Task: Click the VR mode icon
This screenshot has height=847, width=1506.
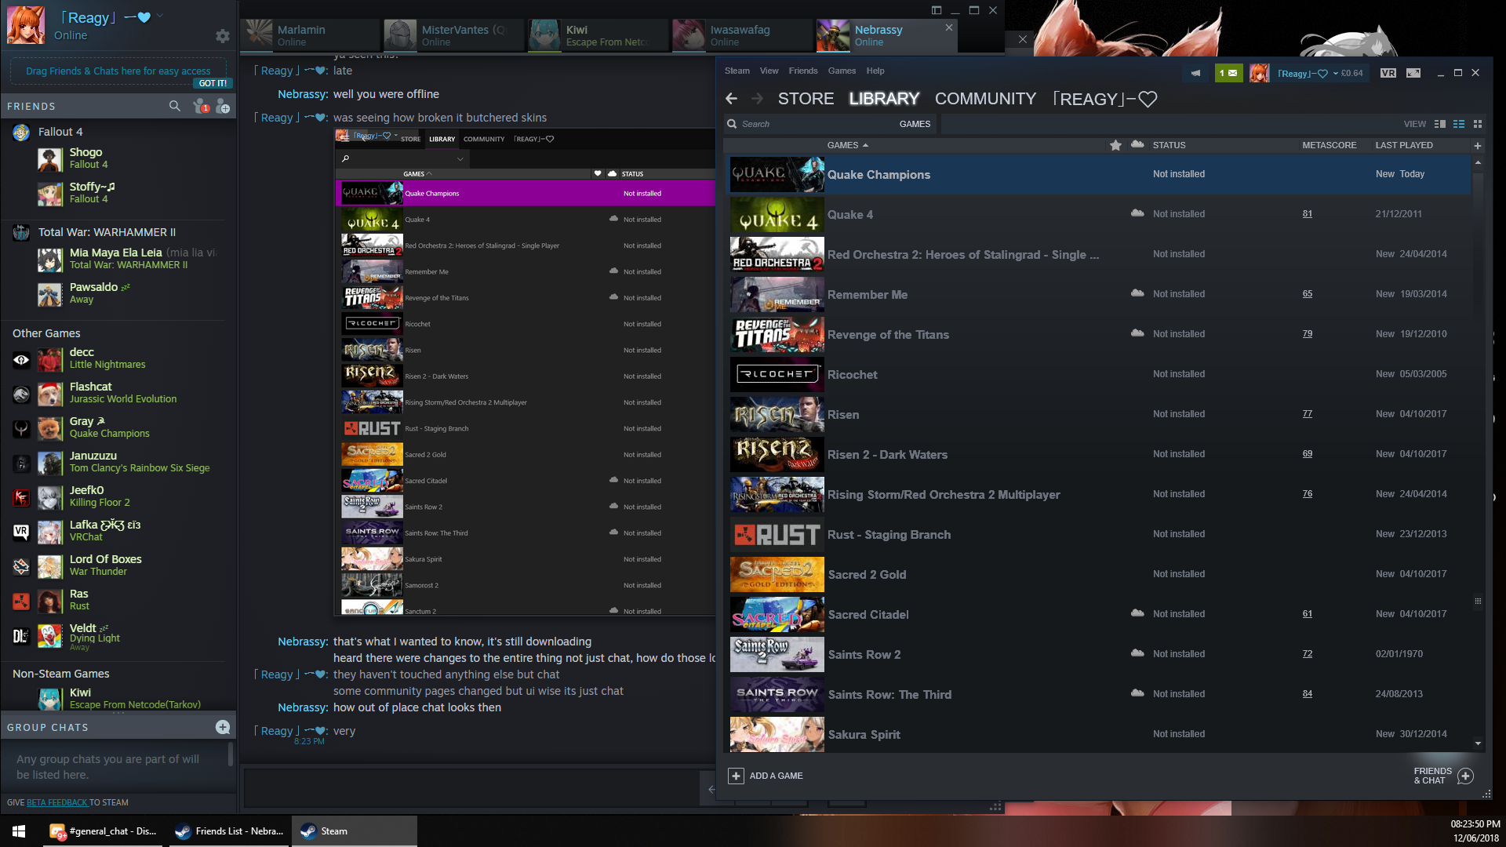Action: [x=1388, y=73]
